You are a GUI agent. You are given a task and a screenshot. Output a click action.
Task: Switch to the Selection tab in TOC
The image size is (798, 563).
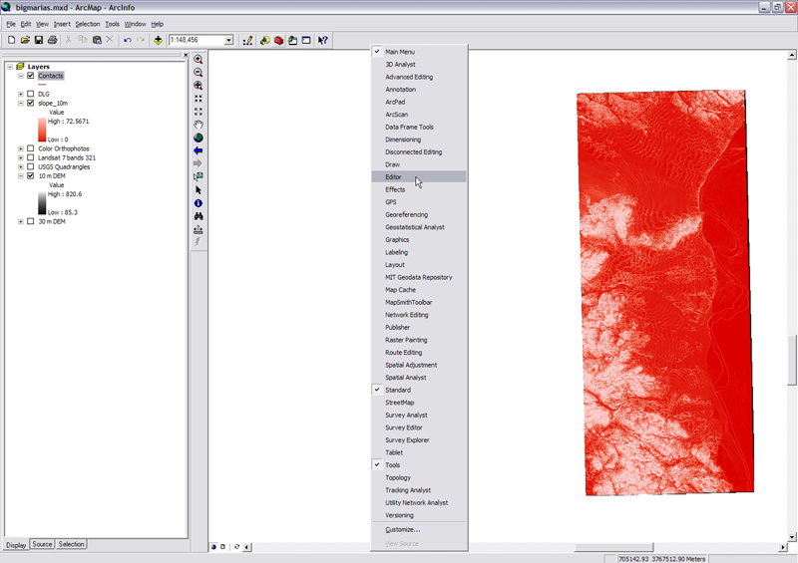[71, 544]
